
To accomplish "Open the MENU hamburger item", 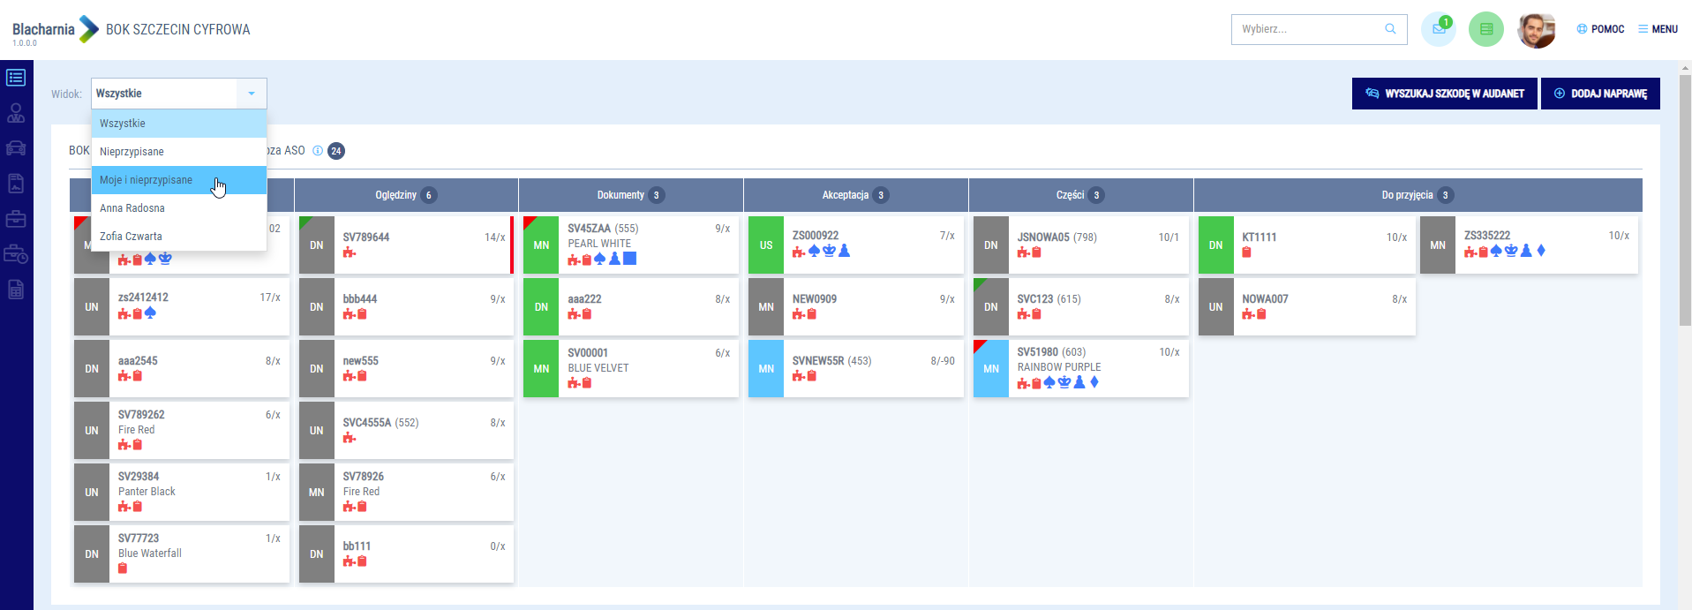I will [1658, 29].
